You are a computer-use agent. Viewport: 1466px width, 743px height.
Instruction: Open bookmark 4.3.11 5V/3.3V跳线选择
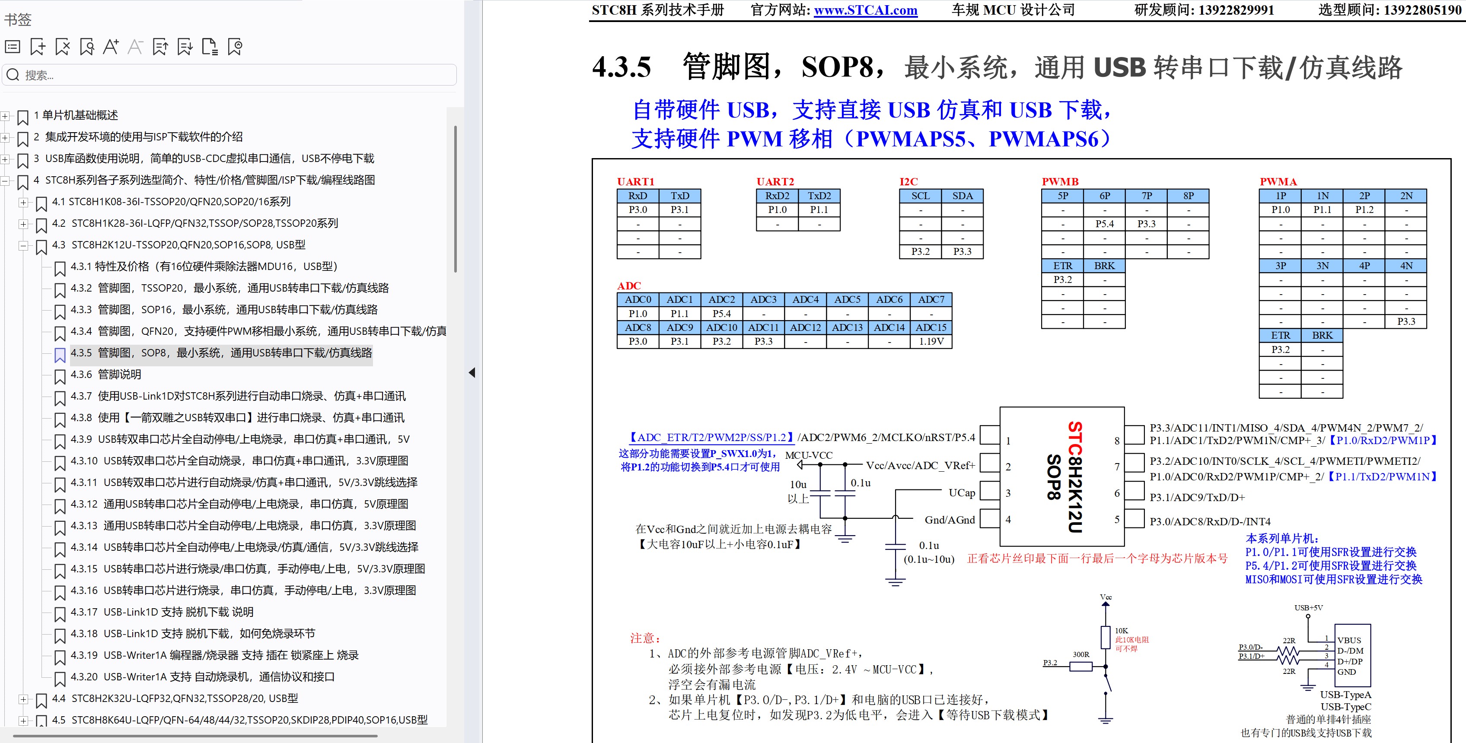click(x=244, y=483)
